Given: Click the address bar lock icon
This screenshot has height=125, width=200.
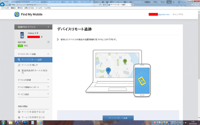Looking at the screenshot, I should 104,4.
